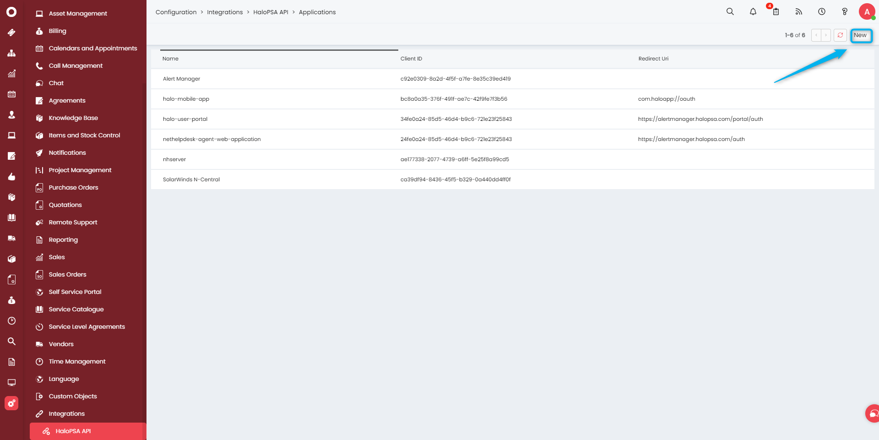
Task: Open the configuration gears icon in left rail
Action: [11, 403]
